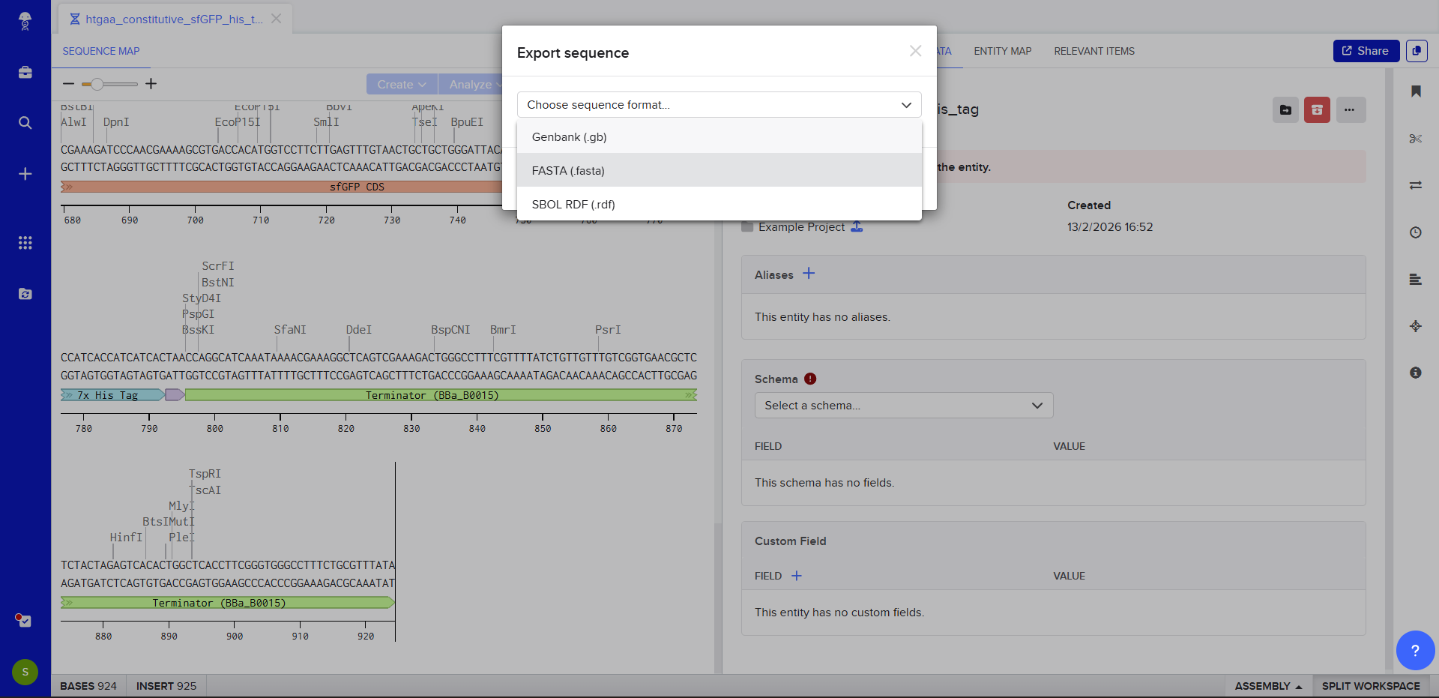
Task: Close the Export sequence dialog
Action: tap(915, 51)
